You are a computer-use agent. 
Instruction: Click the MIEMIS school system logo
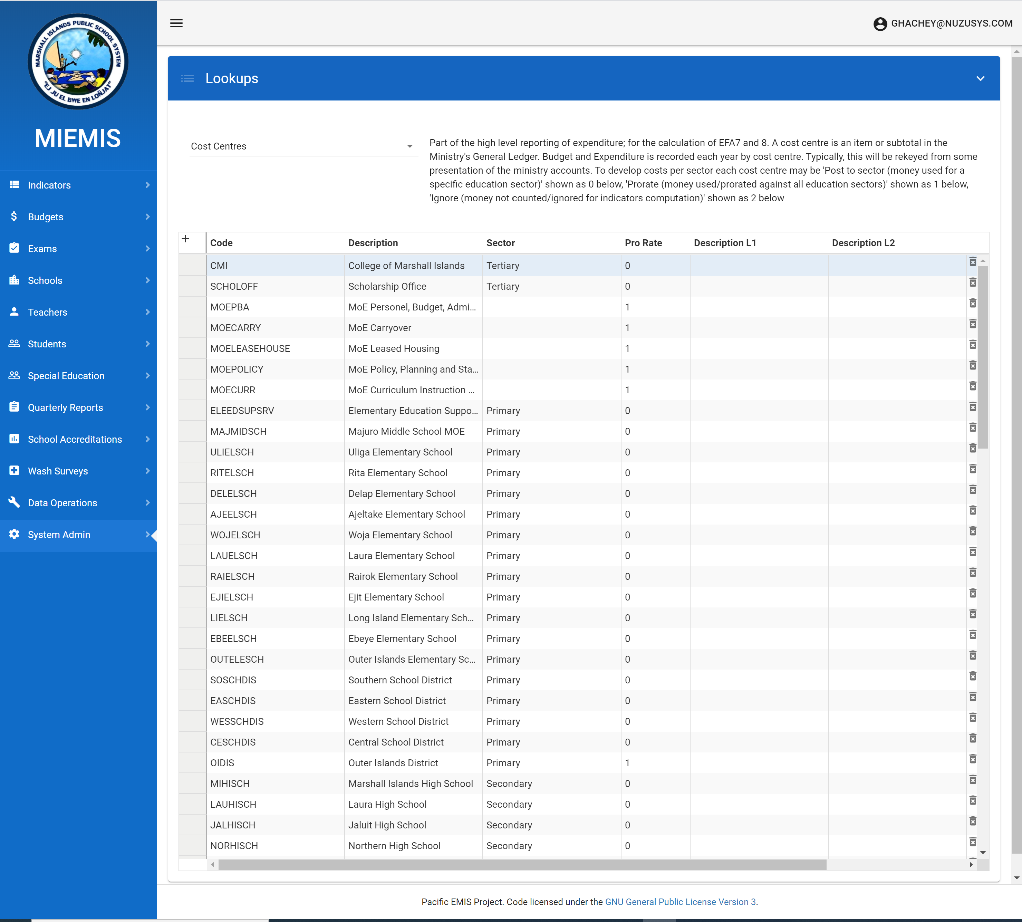[78, 61]
